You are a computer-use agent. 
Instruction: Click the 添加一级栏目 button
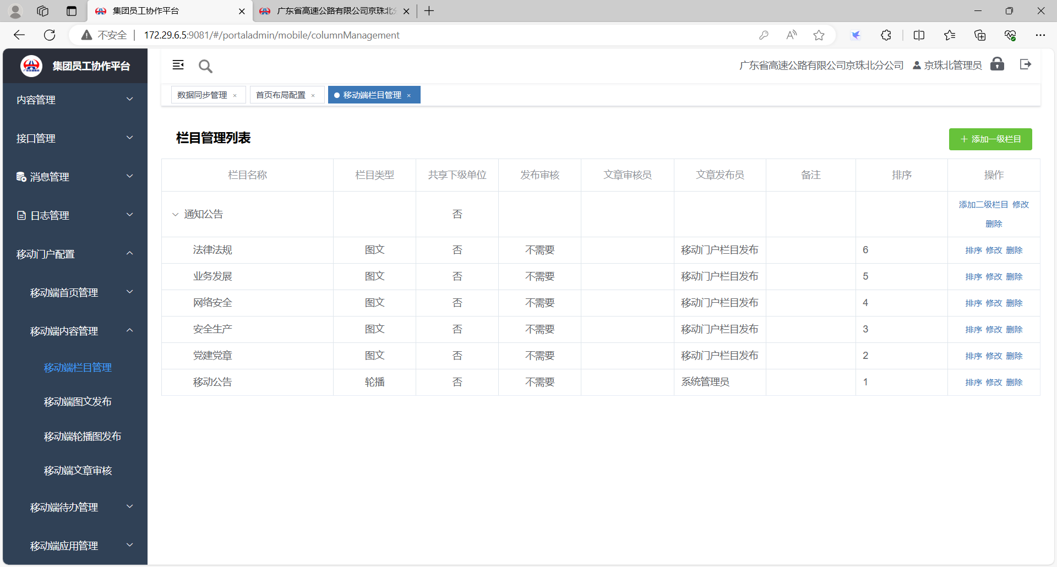point(990,139)
